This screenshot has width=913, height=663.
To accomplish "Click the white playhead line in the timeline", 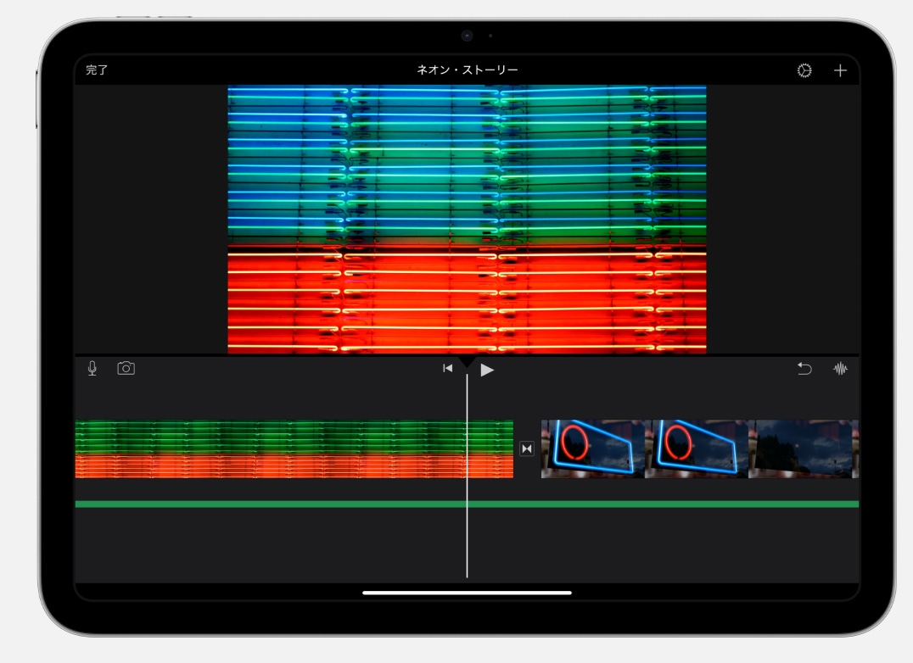I will pos(467,543).
